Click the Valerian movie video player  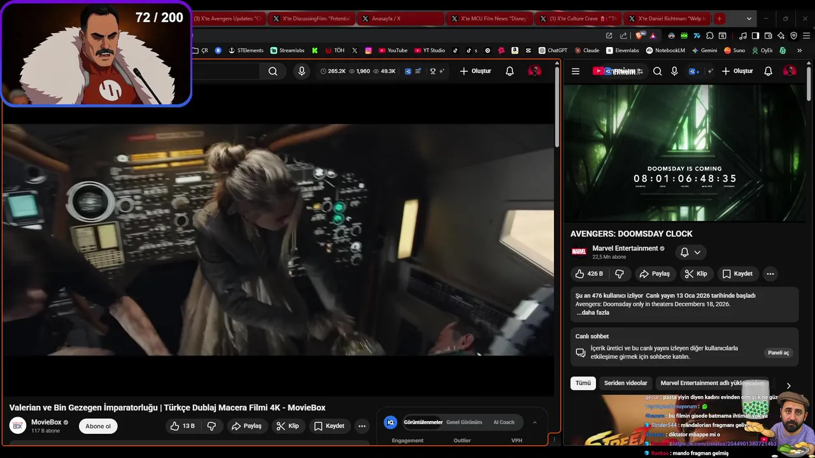(x=278, y=240)
